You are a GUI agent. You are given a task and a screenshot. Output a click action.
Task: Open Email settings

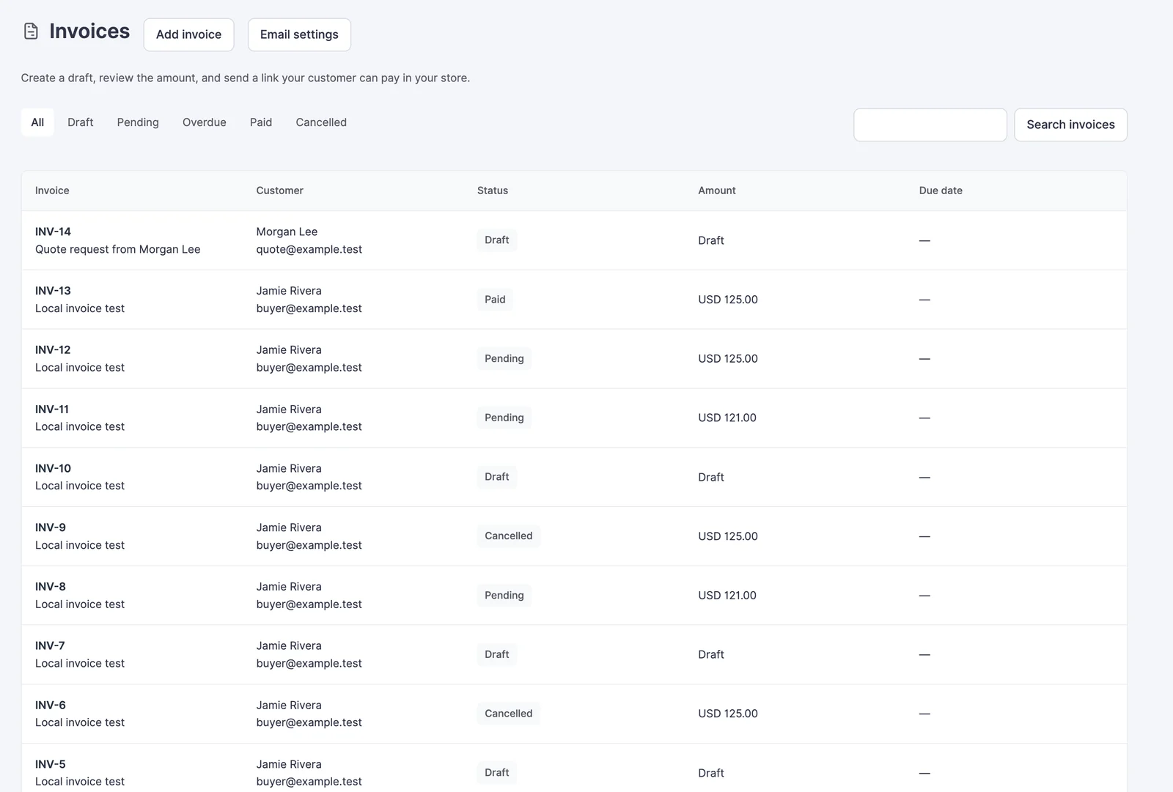click(x=299, y=34)
